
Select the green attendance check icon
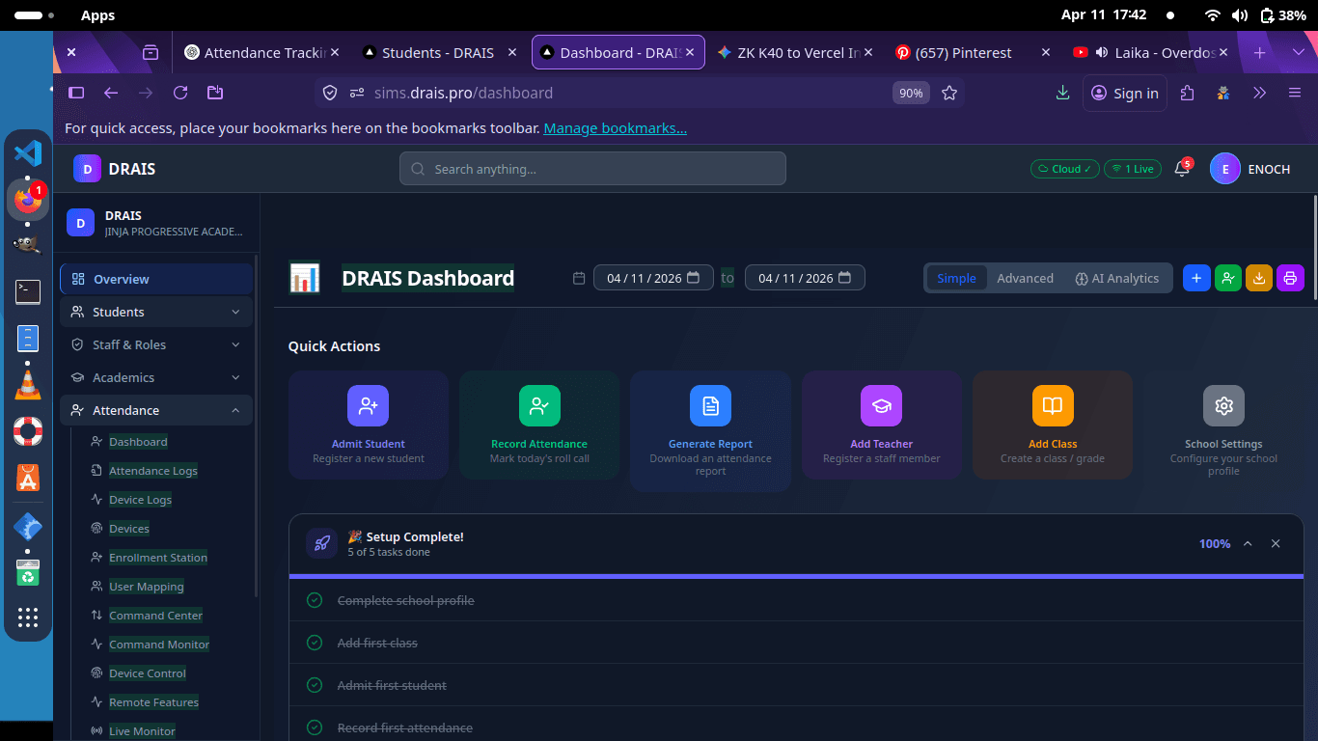tap(1227, 278)
